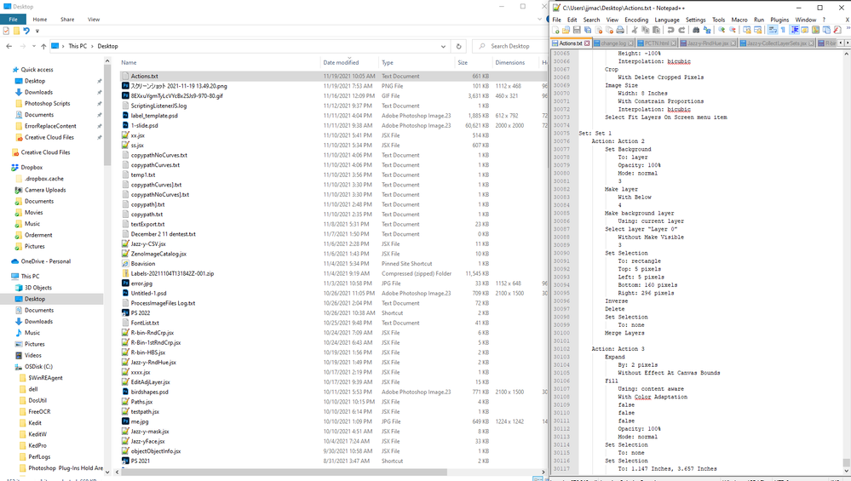Click Print icon in Notepad++ toolbar
Screen dimensions: 851x481
[x=620, y=30]
